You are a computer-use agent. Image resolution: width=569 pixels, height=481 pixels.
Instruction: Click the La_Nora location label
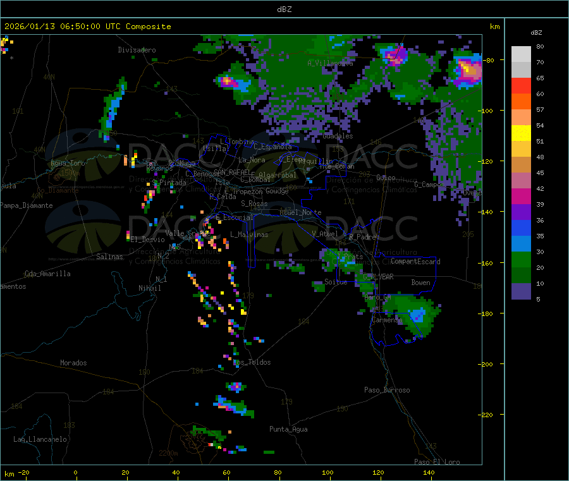252,160
